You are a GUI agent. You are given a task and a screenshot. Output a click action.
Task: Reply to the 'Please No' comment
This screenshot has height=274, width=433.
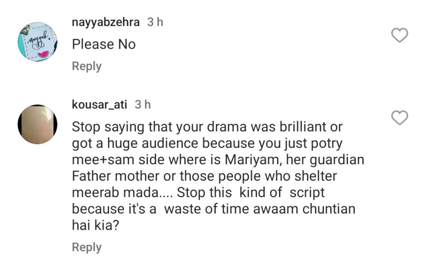[x=87, y=66]
